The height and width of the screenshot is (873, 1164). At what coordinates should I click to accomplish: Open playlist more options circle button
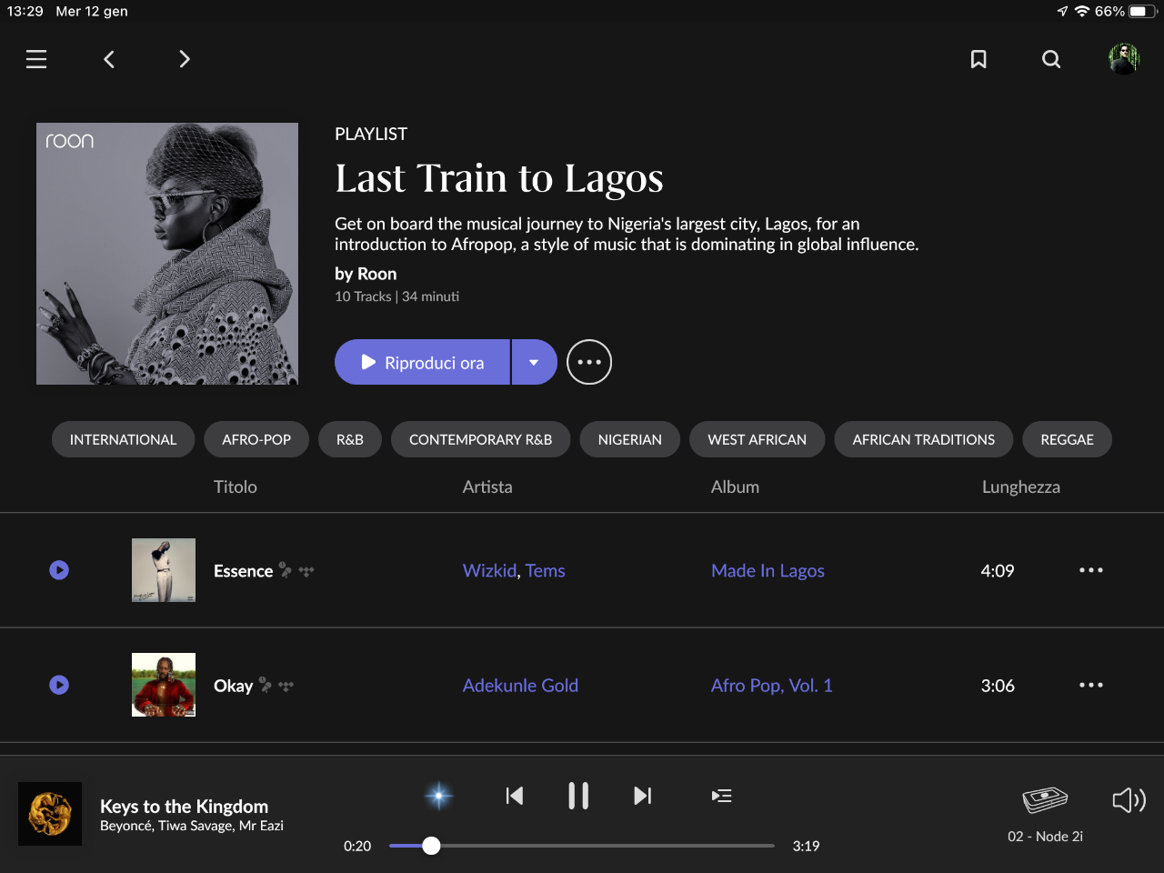pyautogui.click(x=589, y=362)
